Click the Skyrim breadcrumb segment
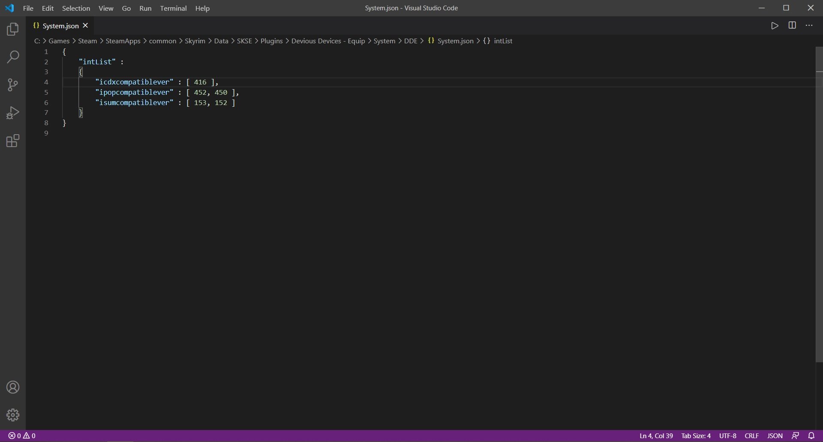 [x=195, y=41]
